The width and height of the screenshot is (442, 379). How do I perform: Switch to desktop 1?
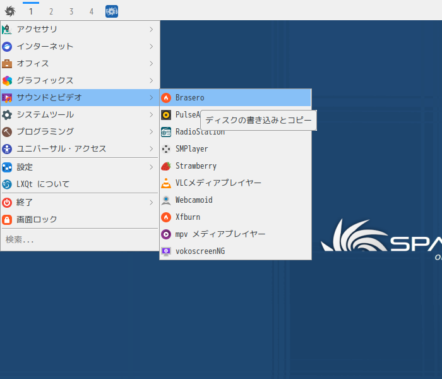(x=31, y=11)
